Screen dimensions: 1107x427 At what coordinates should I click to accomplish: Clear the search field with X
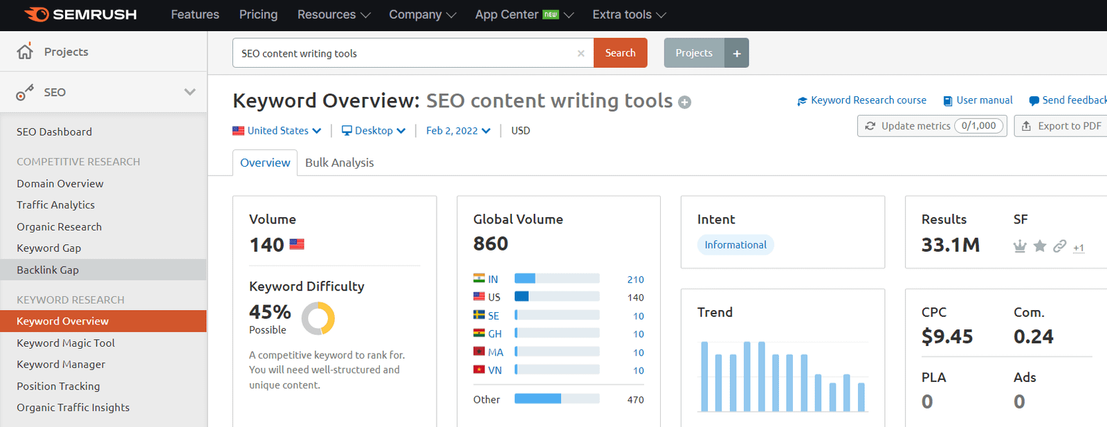pos(581,53)
